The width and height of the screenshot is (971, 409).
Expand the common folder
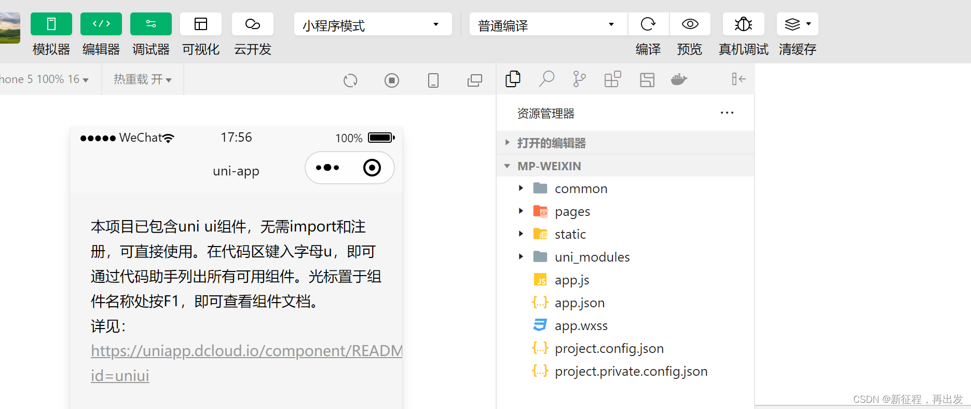point(625,188)
